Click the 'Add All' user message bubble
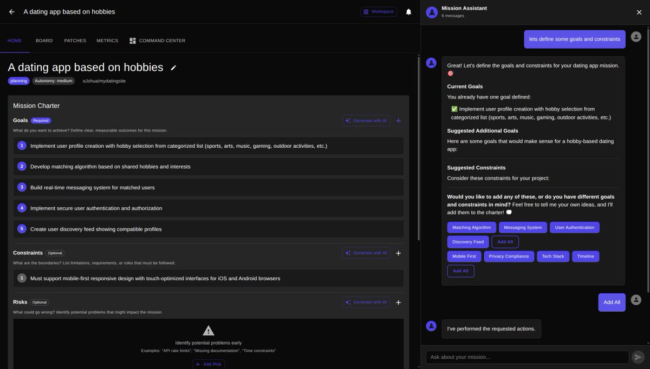650x369 pixels. point(612,302)
